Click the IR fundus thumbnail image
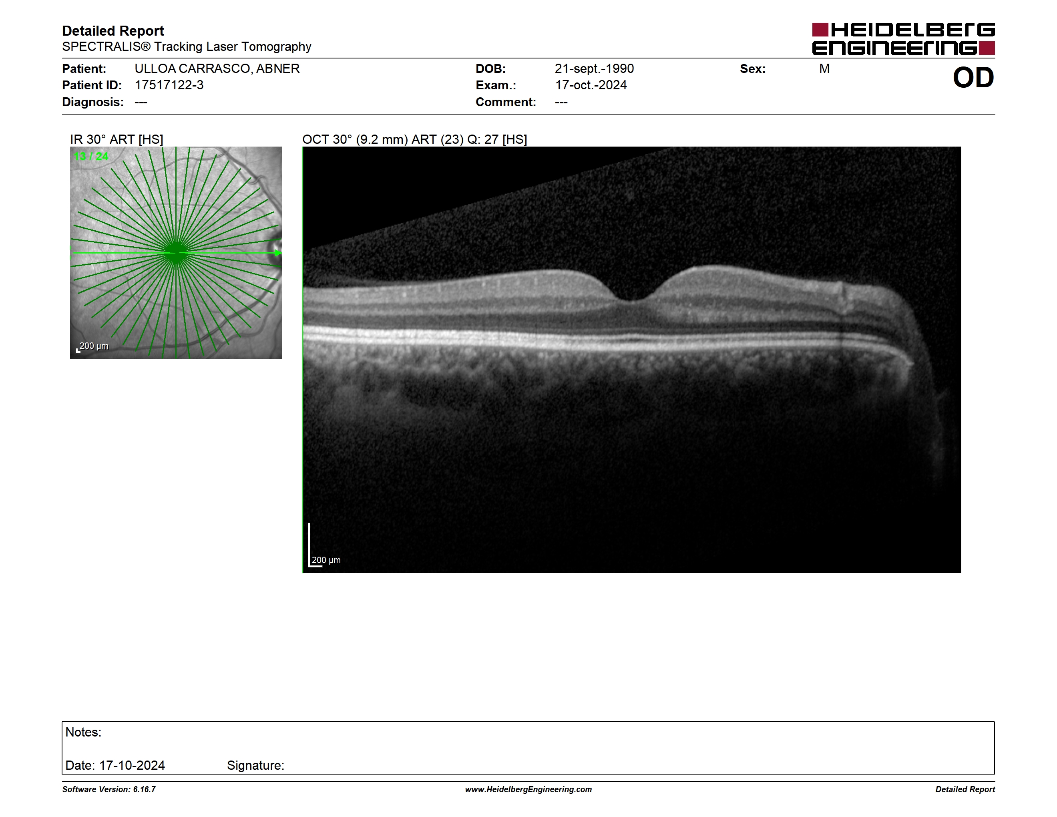Image resolution: width=1057 pixels, height=817 pixels. pos(176,253)
